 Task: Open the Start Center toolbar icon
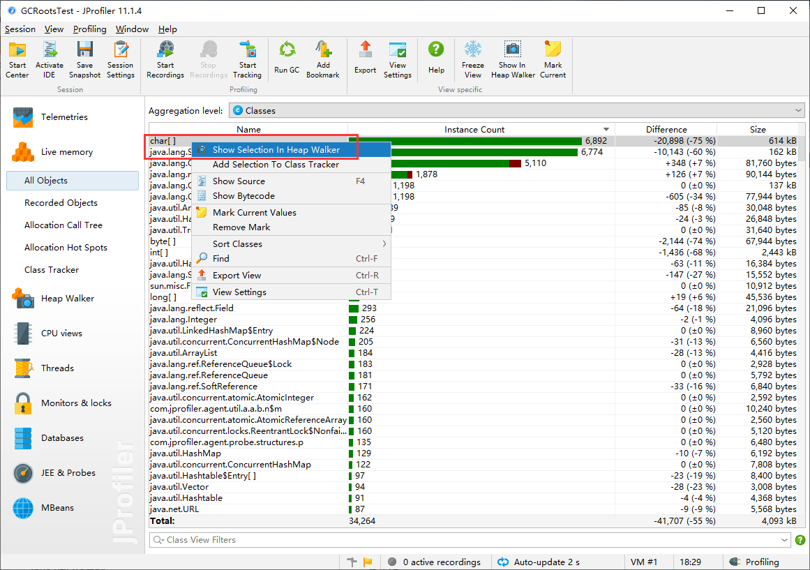click(x=17, y=59)
